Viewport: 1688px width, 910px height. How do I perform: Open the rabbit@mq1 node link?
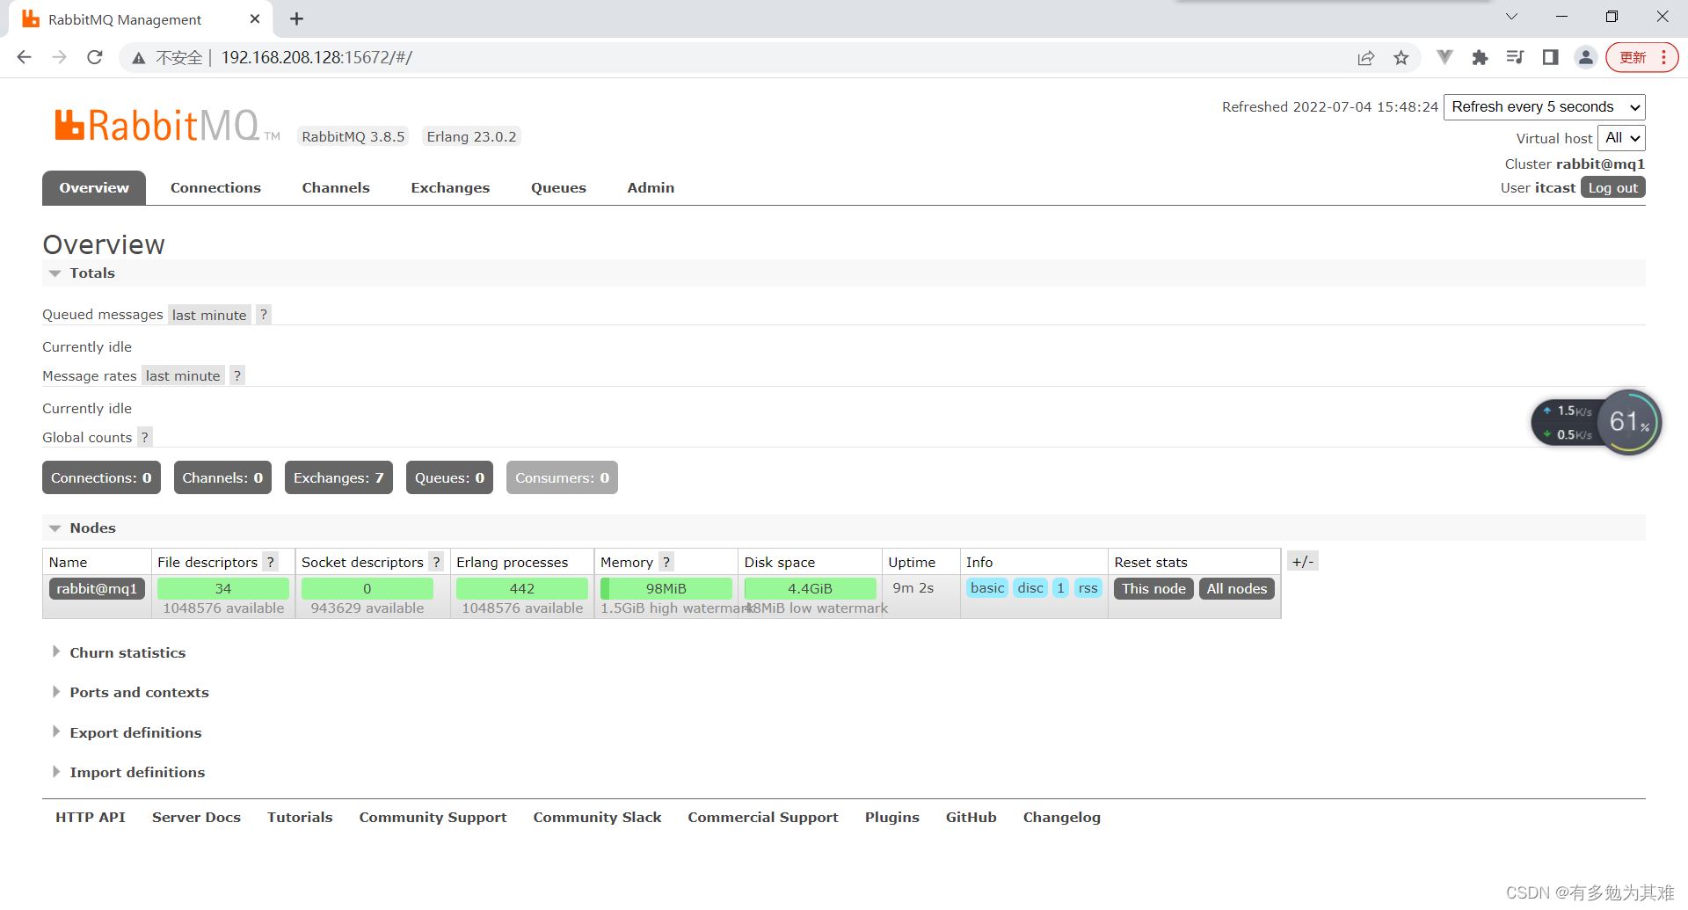point(97,588)
